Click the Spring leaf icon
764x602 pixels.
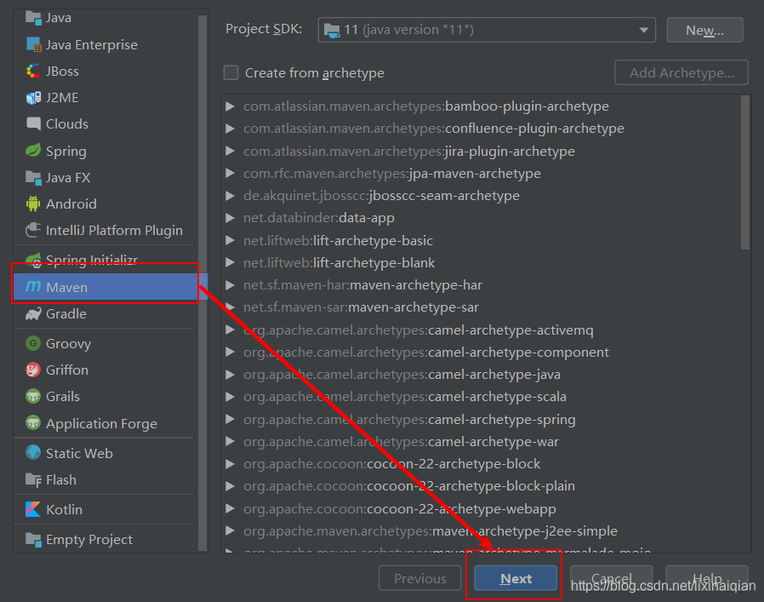pos(33,151)
